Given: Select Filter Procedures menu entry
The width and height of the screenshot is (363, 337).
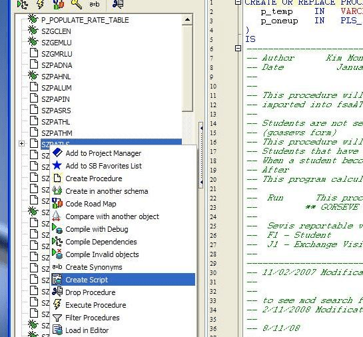Looking at the screenshot, I should (123, 318).
